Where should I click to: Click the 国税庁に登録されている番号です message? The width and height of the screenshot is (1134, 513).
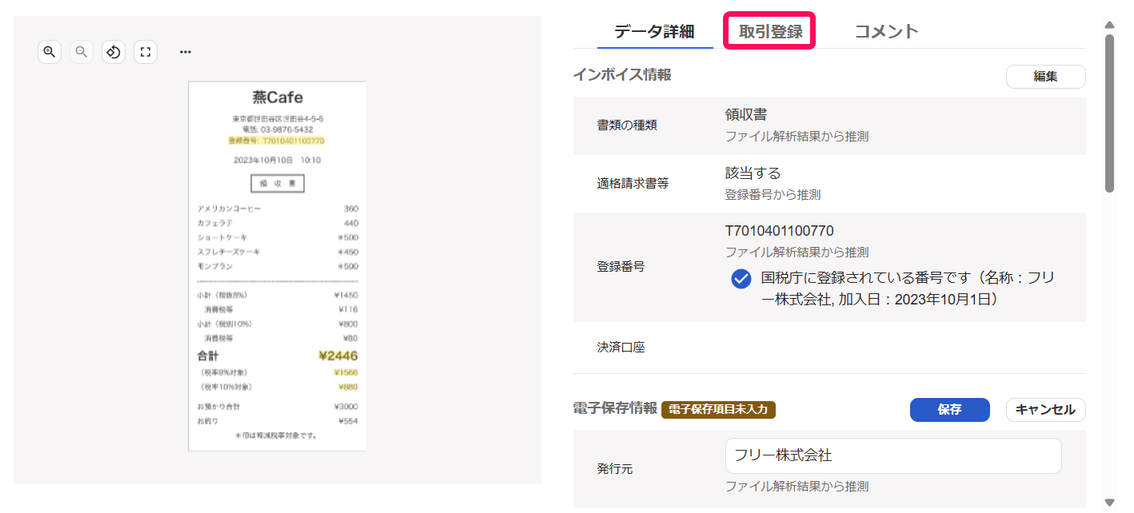(908, 288)
